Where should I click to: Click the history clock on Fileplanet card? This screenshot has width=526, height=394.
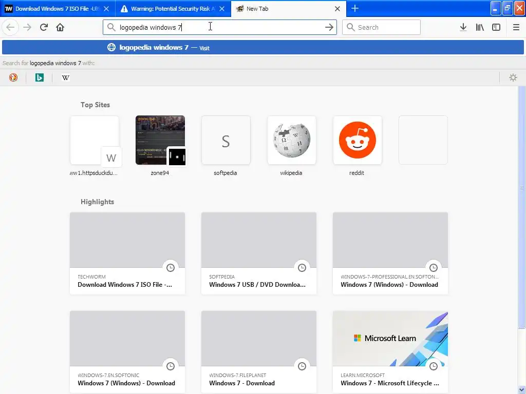302,366
